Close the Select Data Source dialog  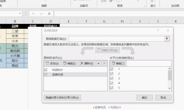(168, 31)
